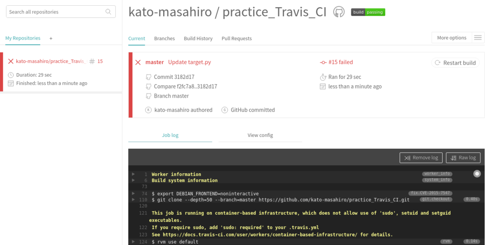Click log line number 123
The image size is (490, 245).
[x=143, y=234]
